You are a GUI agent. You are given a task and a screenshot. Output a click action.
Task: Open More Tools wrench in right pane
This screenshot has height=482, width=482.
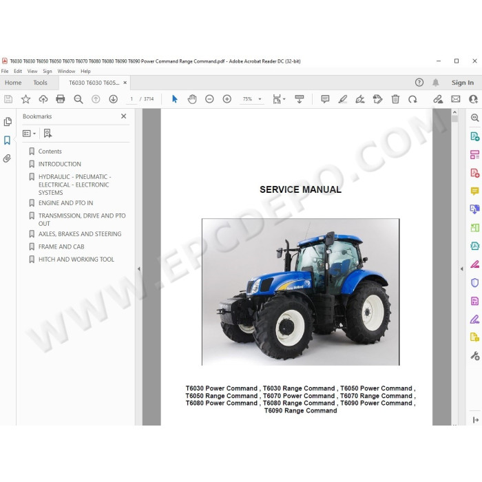tap(475, 356)
